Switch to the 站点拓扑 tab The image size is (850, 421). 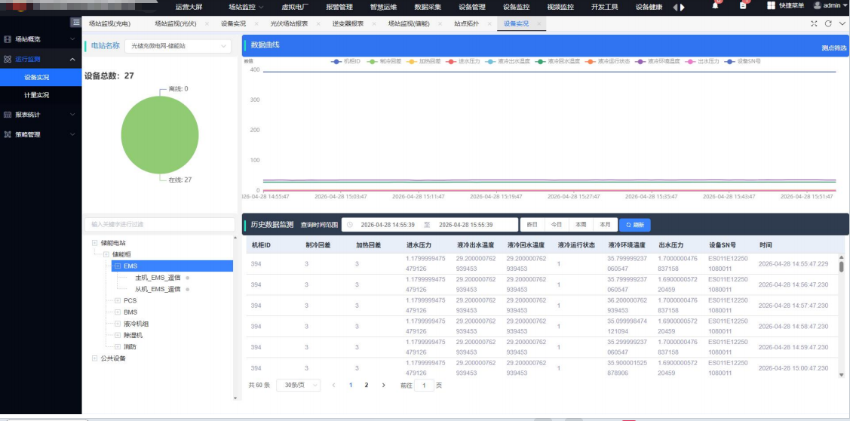click(x=467, y=24)
